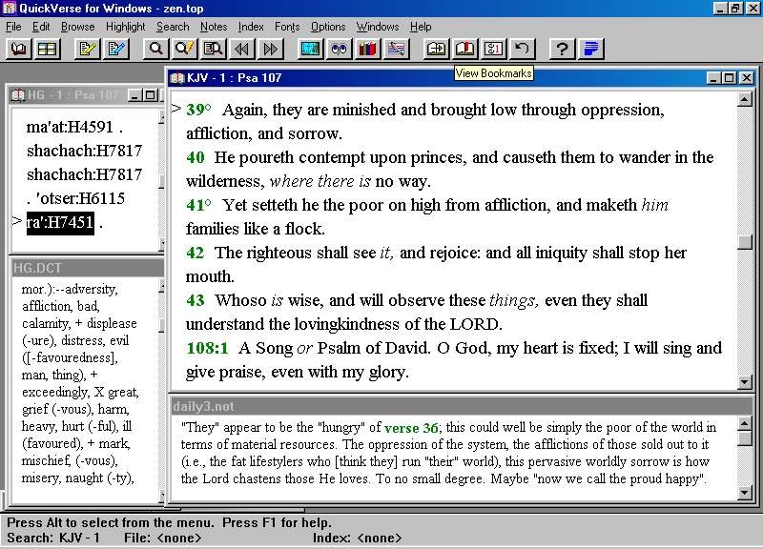Open the Fonts menu
The width and height of the screenshot is (763, 549).
pos(287,27)
